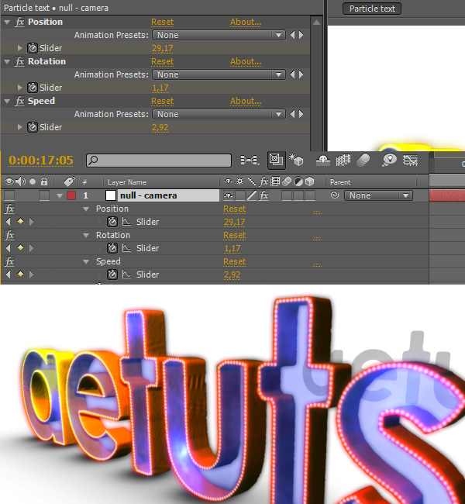Collapse Position effect in Effect Controls
This screenshot has width=465, height=504.
tap(7, 22)
